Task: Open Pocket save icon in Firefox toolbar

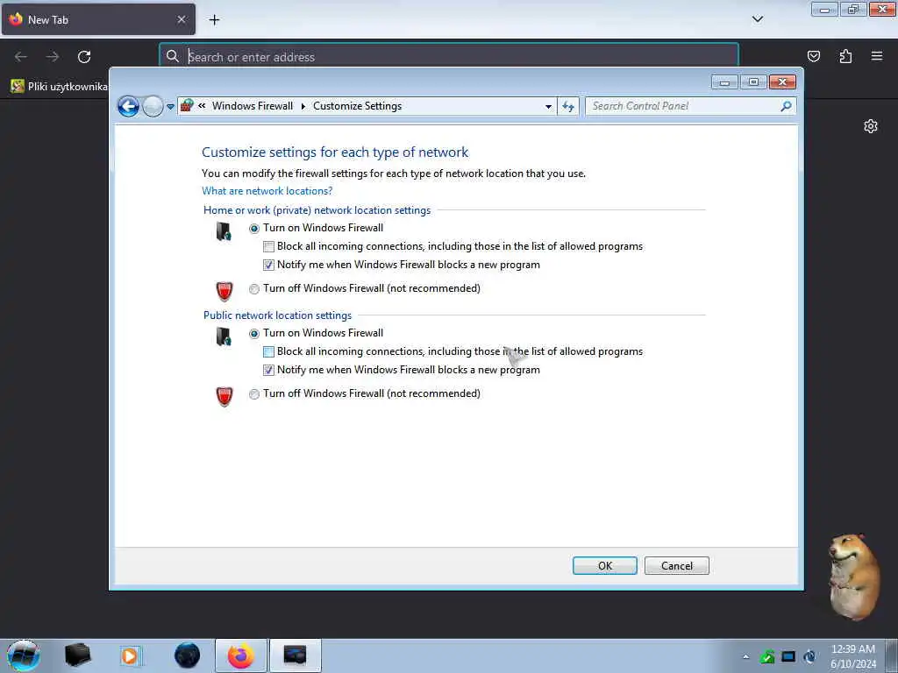Action: 813,56
